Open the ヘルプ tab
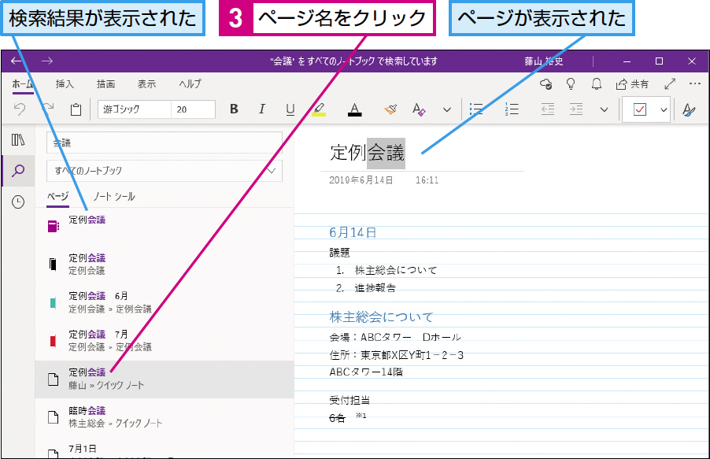 190,84
